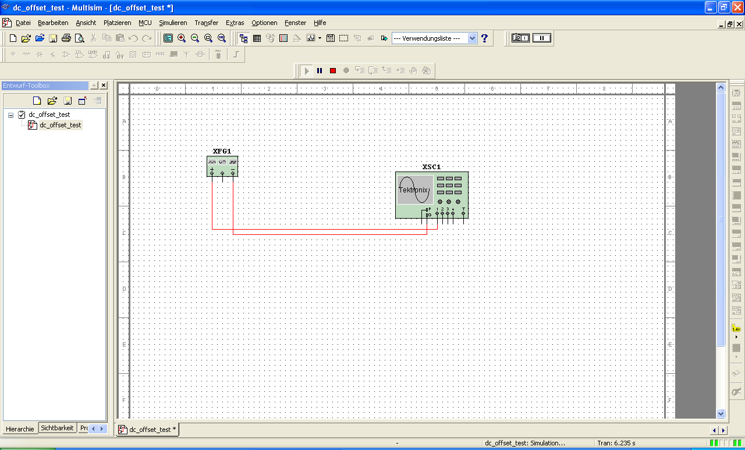Image resolution: width=745 pixels, height=450 pixels.
Task: Select the measurement probe 1.4v icon
Action: point(736,328)
